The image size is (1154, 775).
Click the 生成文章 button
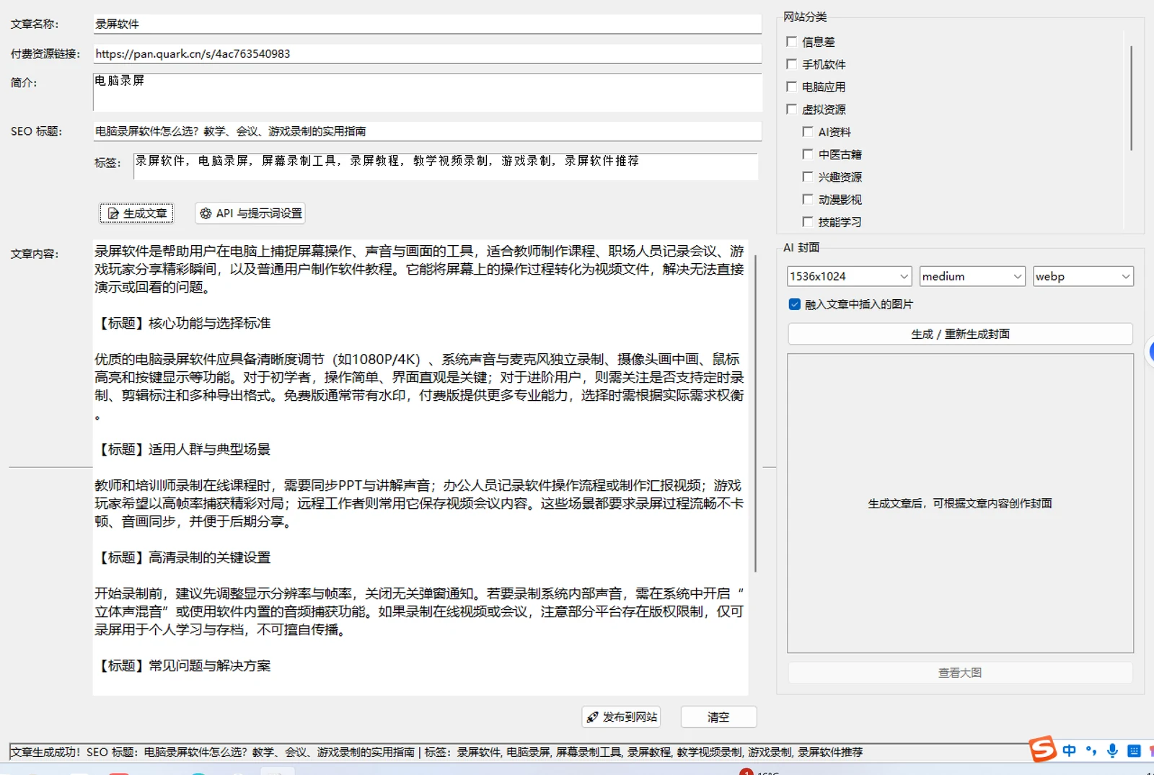coord(137,213)
